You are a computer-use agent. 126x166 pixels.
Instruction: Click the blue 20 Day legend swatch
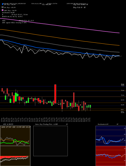click(x=3, y=4)
